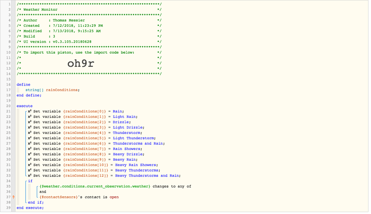The height and width of the screenshot is (214, 371).
Task: Click 'Heavy Thunderstorms and Rain' value
Action: (x=147, y=176)
